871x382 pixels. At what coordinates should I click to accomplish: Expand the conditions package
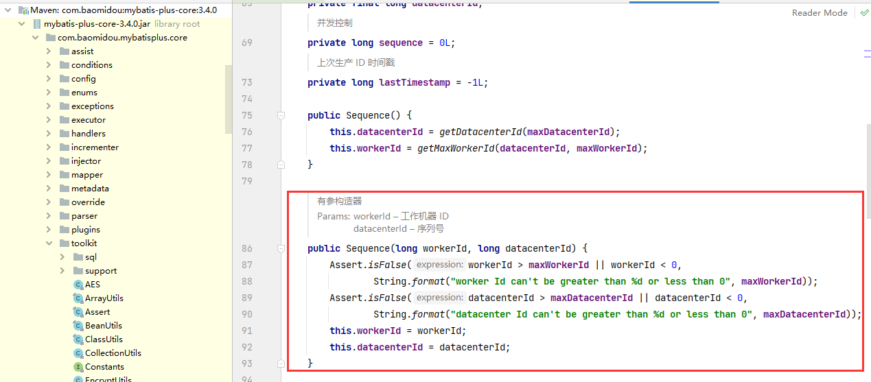[x=49, y=65]
